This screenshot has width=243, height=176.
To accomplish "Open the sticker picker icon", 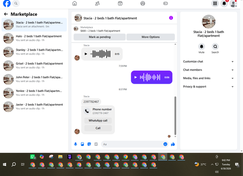I will pos(89,144).
